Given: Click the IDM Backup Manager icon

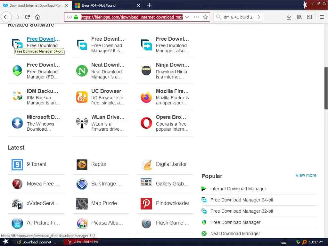Looking at the screenshot, I should [x=17, y=96].
